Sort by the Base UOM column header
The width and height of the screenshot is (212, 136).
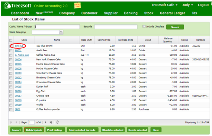pos(87,40)
